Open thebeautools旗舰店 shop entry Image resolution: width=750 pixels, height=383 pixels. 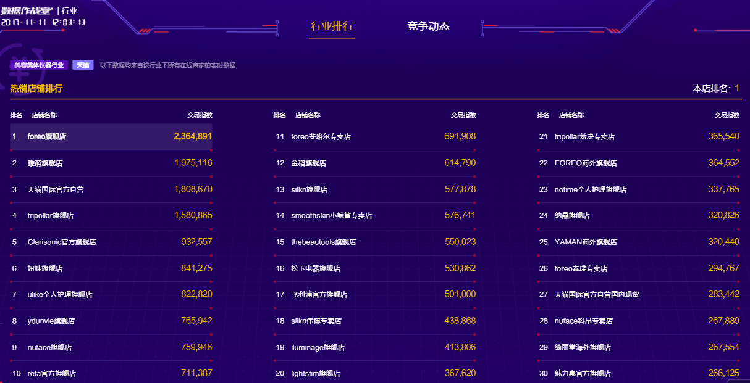pos(324,242)
